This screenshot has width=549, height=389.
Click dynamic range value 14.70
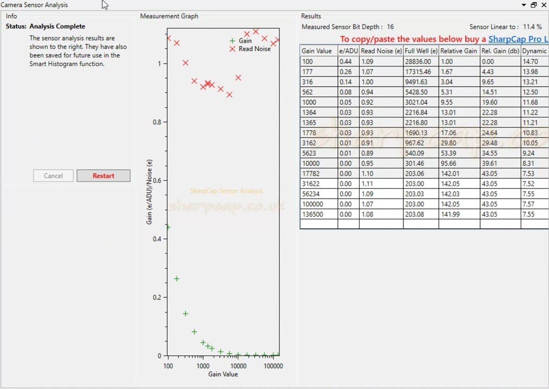coord(535,62)
